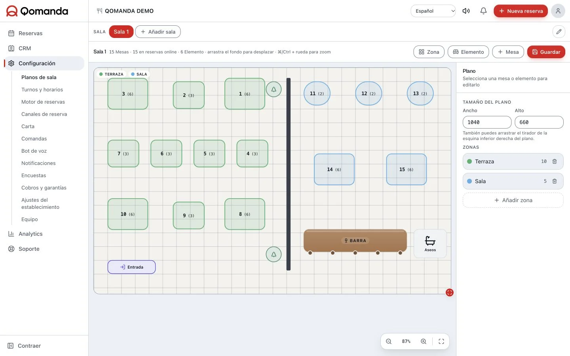Select round table 12
This screenshot has height=356, width=570.
(x=369, y=93)
